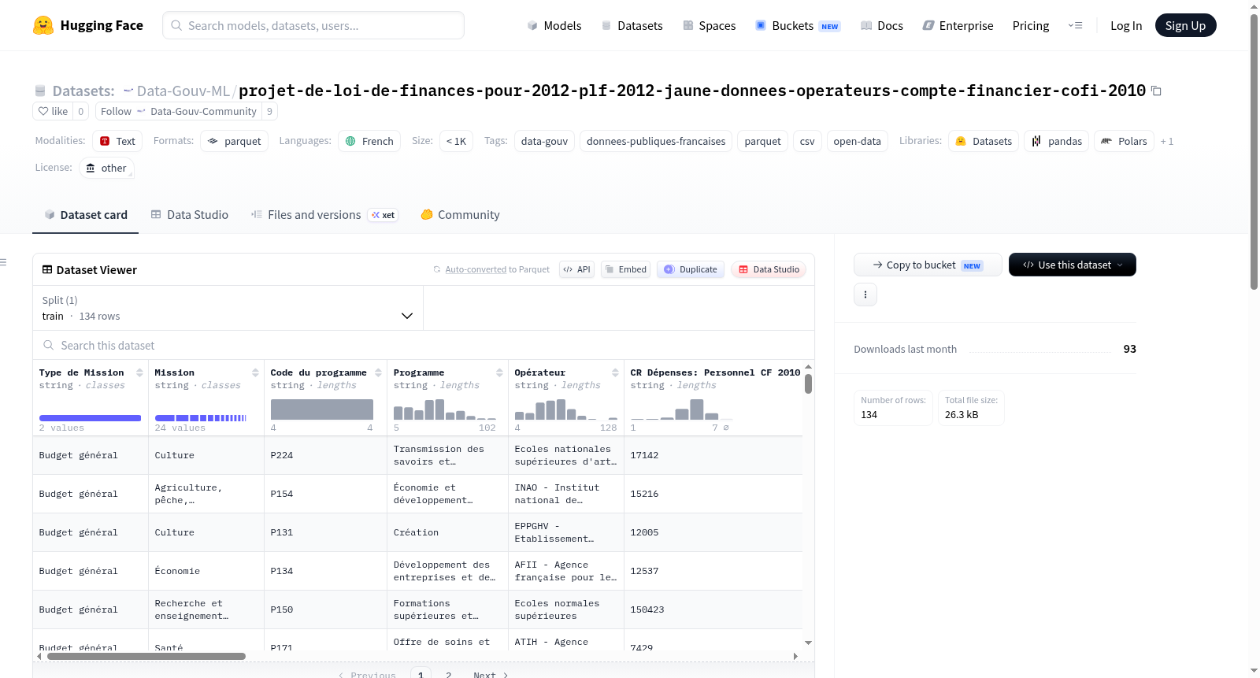Click the API button
The image size is (1260, 678).
pos(577,269)
